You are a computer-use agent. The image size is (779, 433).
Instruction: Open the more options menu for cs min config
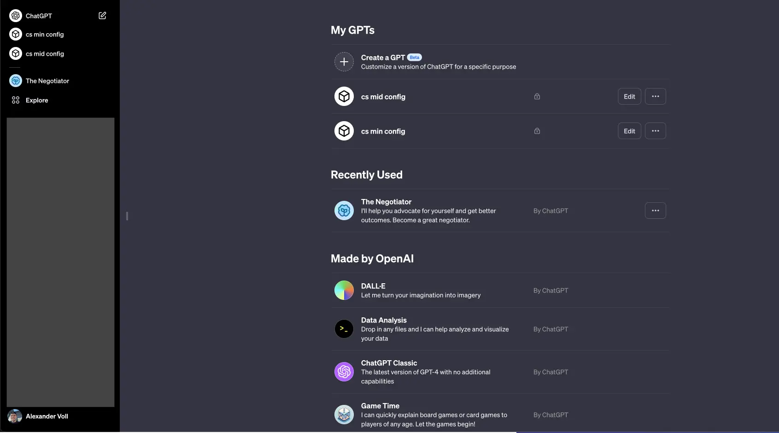(x=656, y=131)
